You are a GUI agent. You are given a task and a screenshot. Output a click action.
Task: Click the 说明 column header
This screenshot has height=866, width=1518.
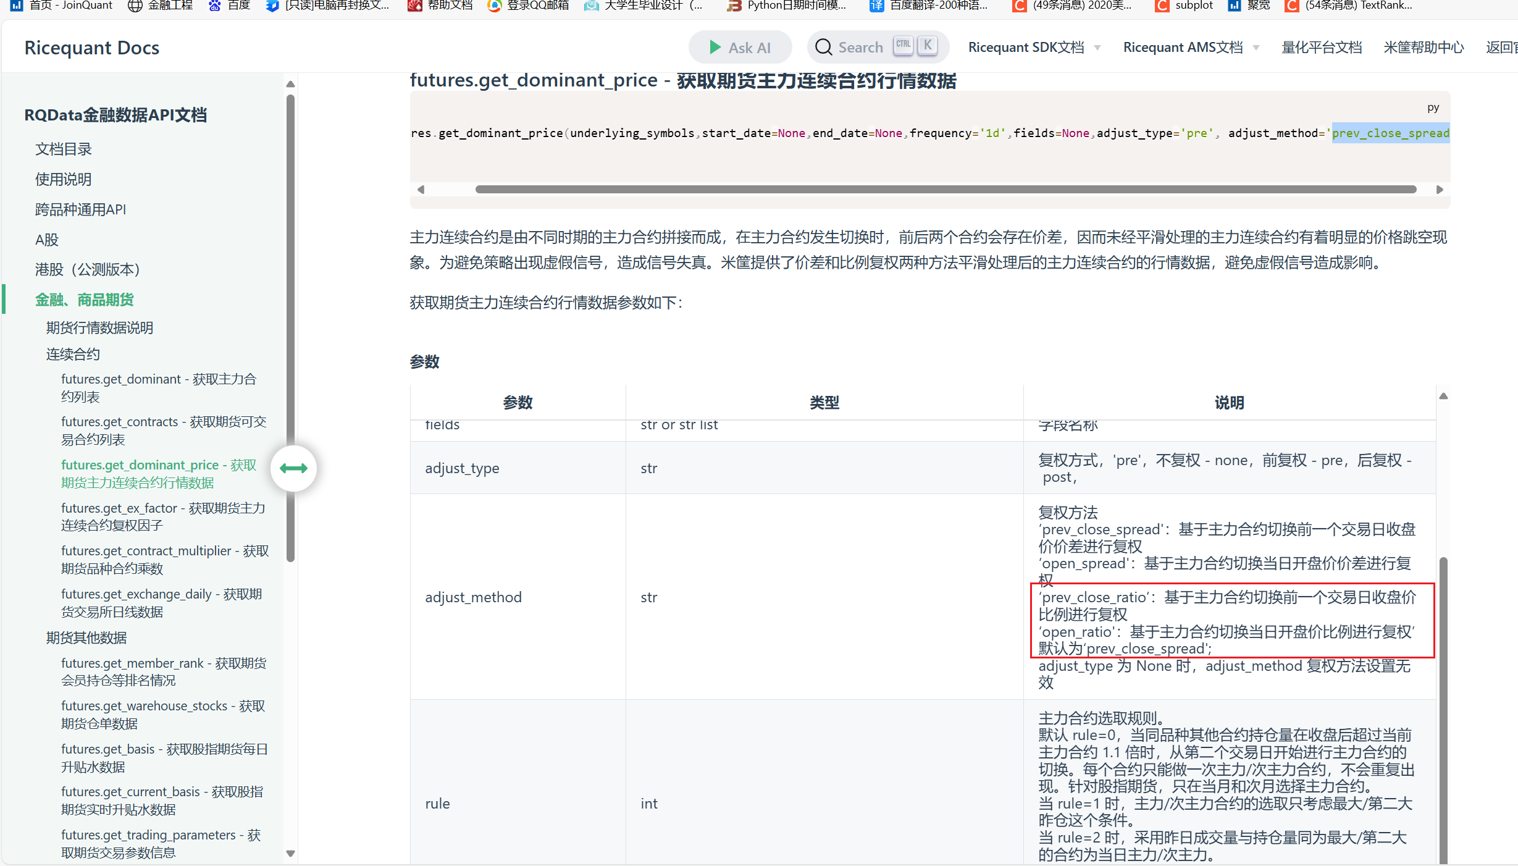pos(1229,403)
